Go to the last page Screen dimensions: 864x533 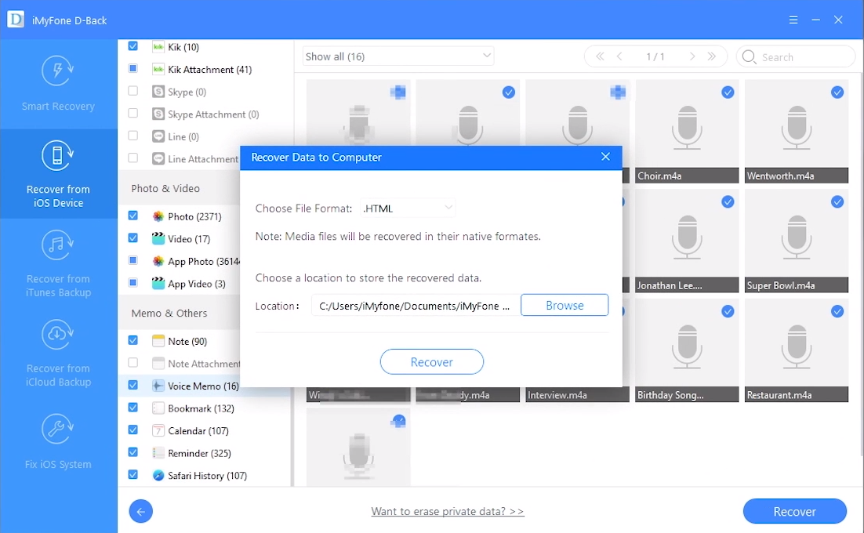pyautogui.click(x=711, y=56)
